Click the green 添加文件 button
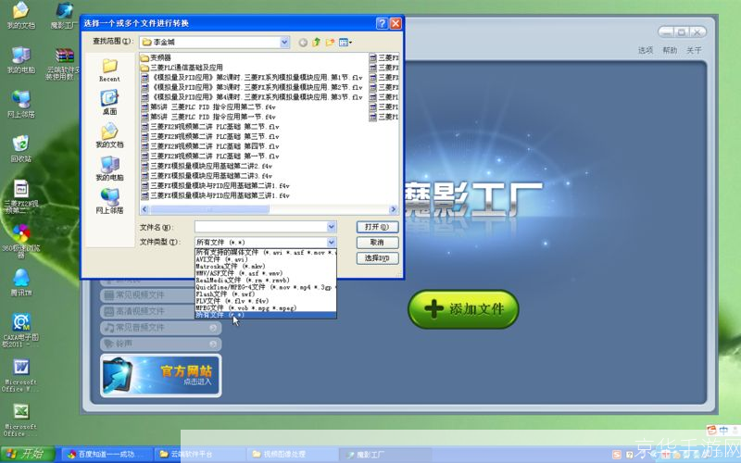Image resolution: width=741 pixels, height=463 pixels. pyautogui.click(x=463, y=309)
